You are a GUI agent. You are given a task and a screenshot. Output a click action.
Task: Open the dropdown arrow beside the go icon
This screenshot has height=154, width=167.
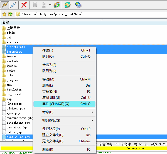pyautogui.click(x=50, y=5)
